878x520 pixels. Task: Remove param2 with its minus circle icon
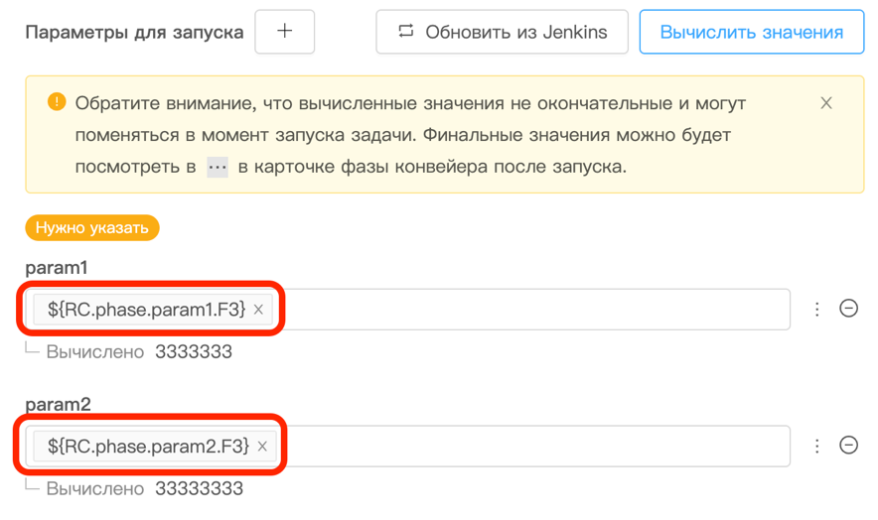848,446
